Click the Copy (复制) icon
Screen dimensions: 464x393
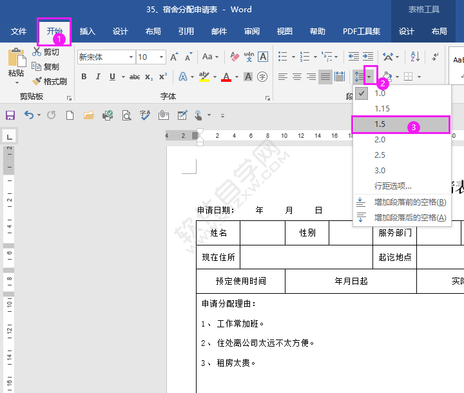click(36, 66)
